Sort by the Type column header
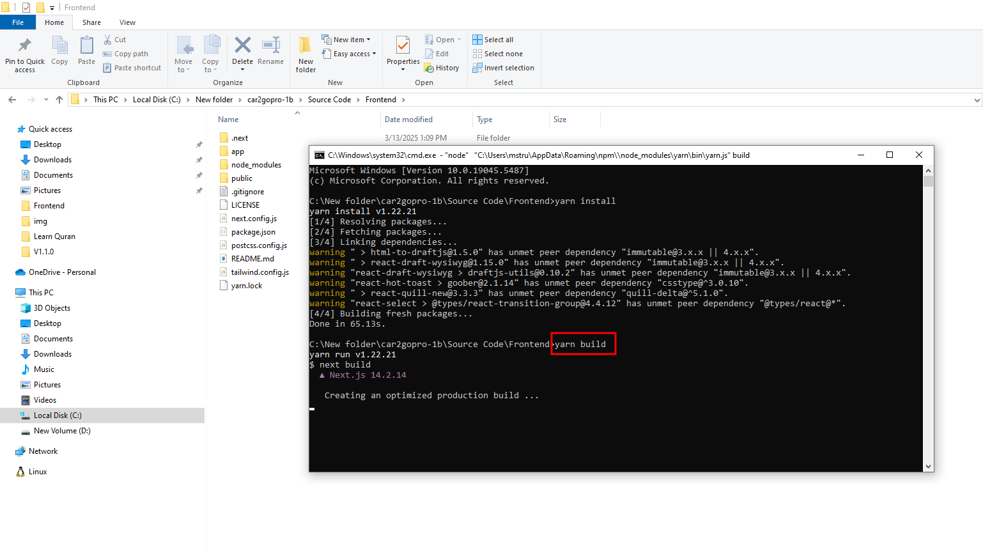The image size is (983, 551). coord(484,120)
